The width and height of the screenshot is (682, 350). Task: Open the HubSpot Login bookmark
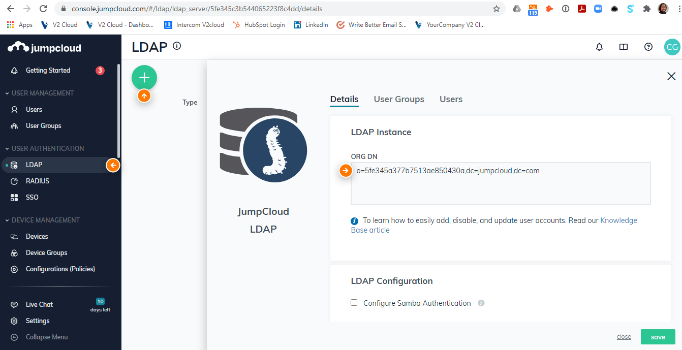(x=258, y=24)
